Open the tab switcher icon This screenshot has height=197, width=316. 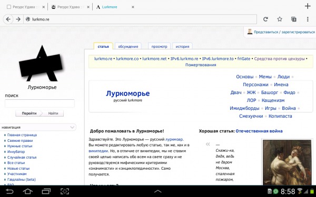pyautogui.click(x=294, y=19)
